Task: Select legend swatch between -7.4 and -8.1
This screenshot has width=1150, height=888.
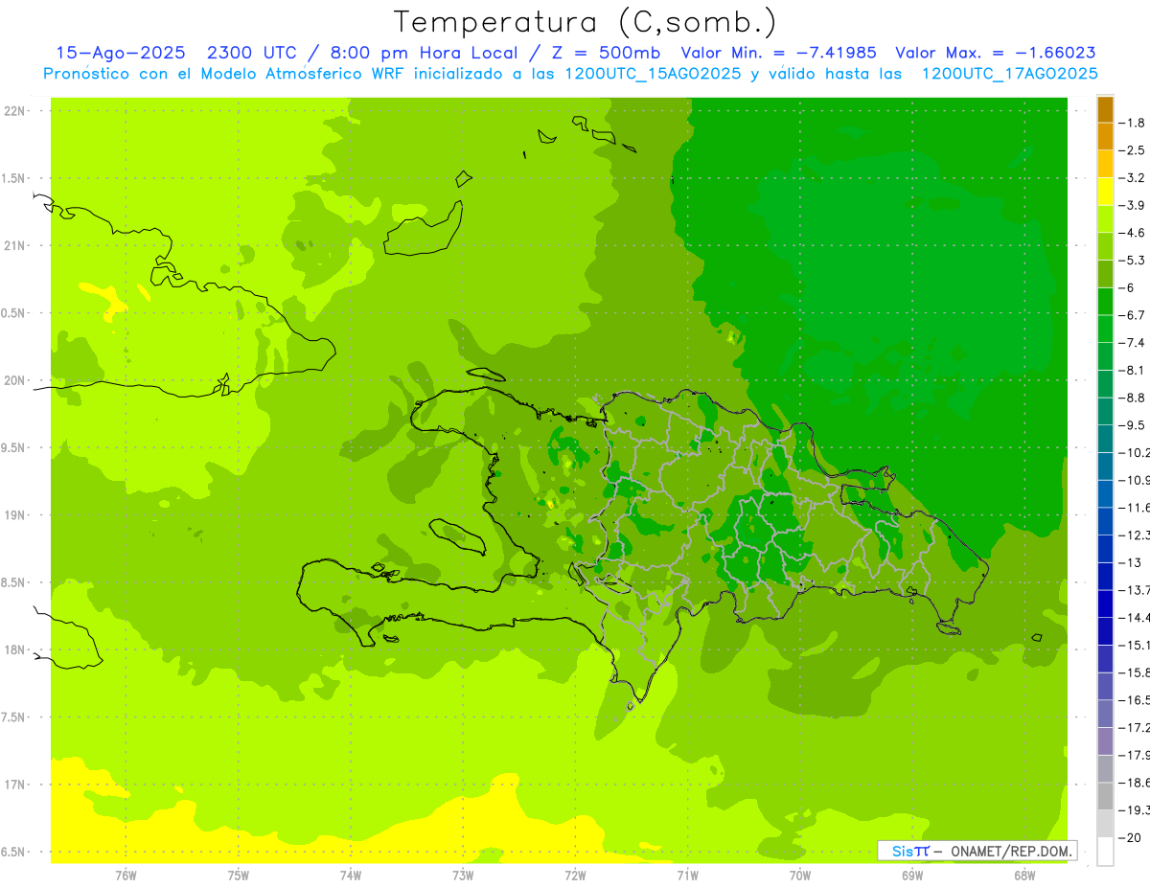Action: tap(1105, 356)
